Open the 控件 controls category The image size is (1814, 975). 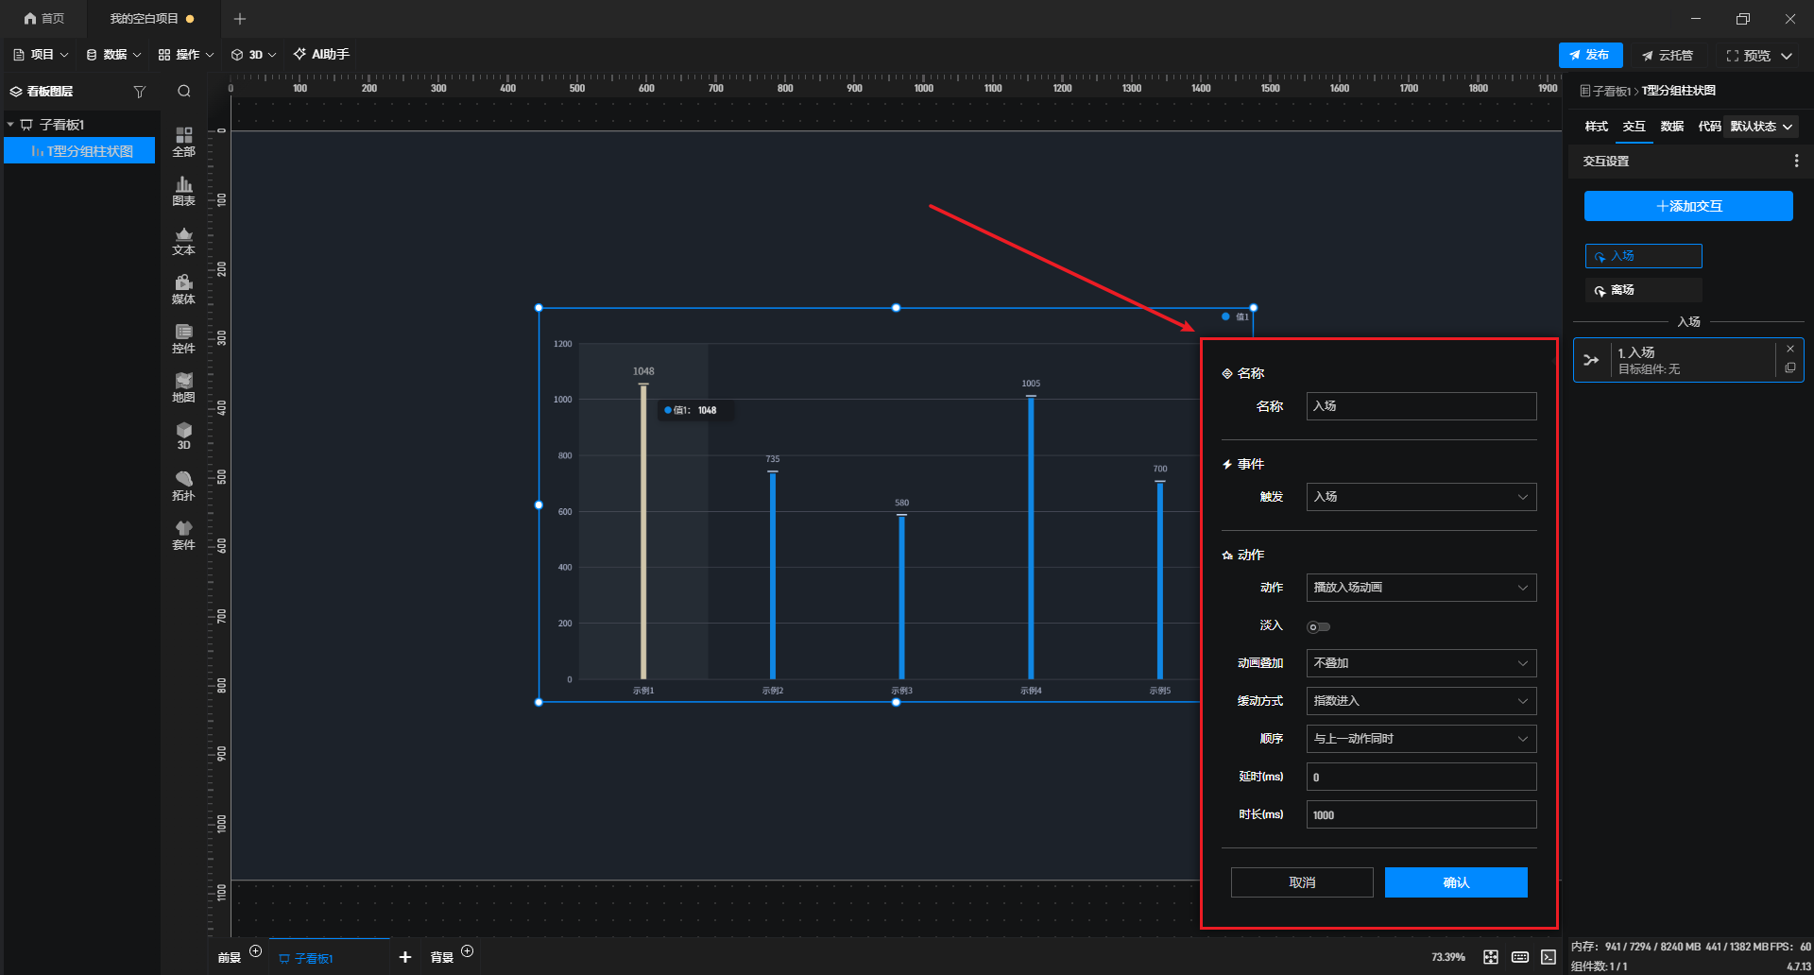(183, 338)
